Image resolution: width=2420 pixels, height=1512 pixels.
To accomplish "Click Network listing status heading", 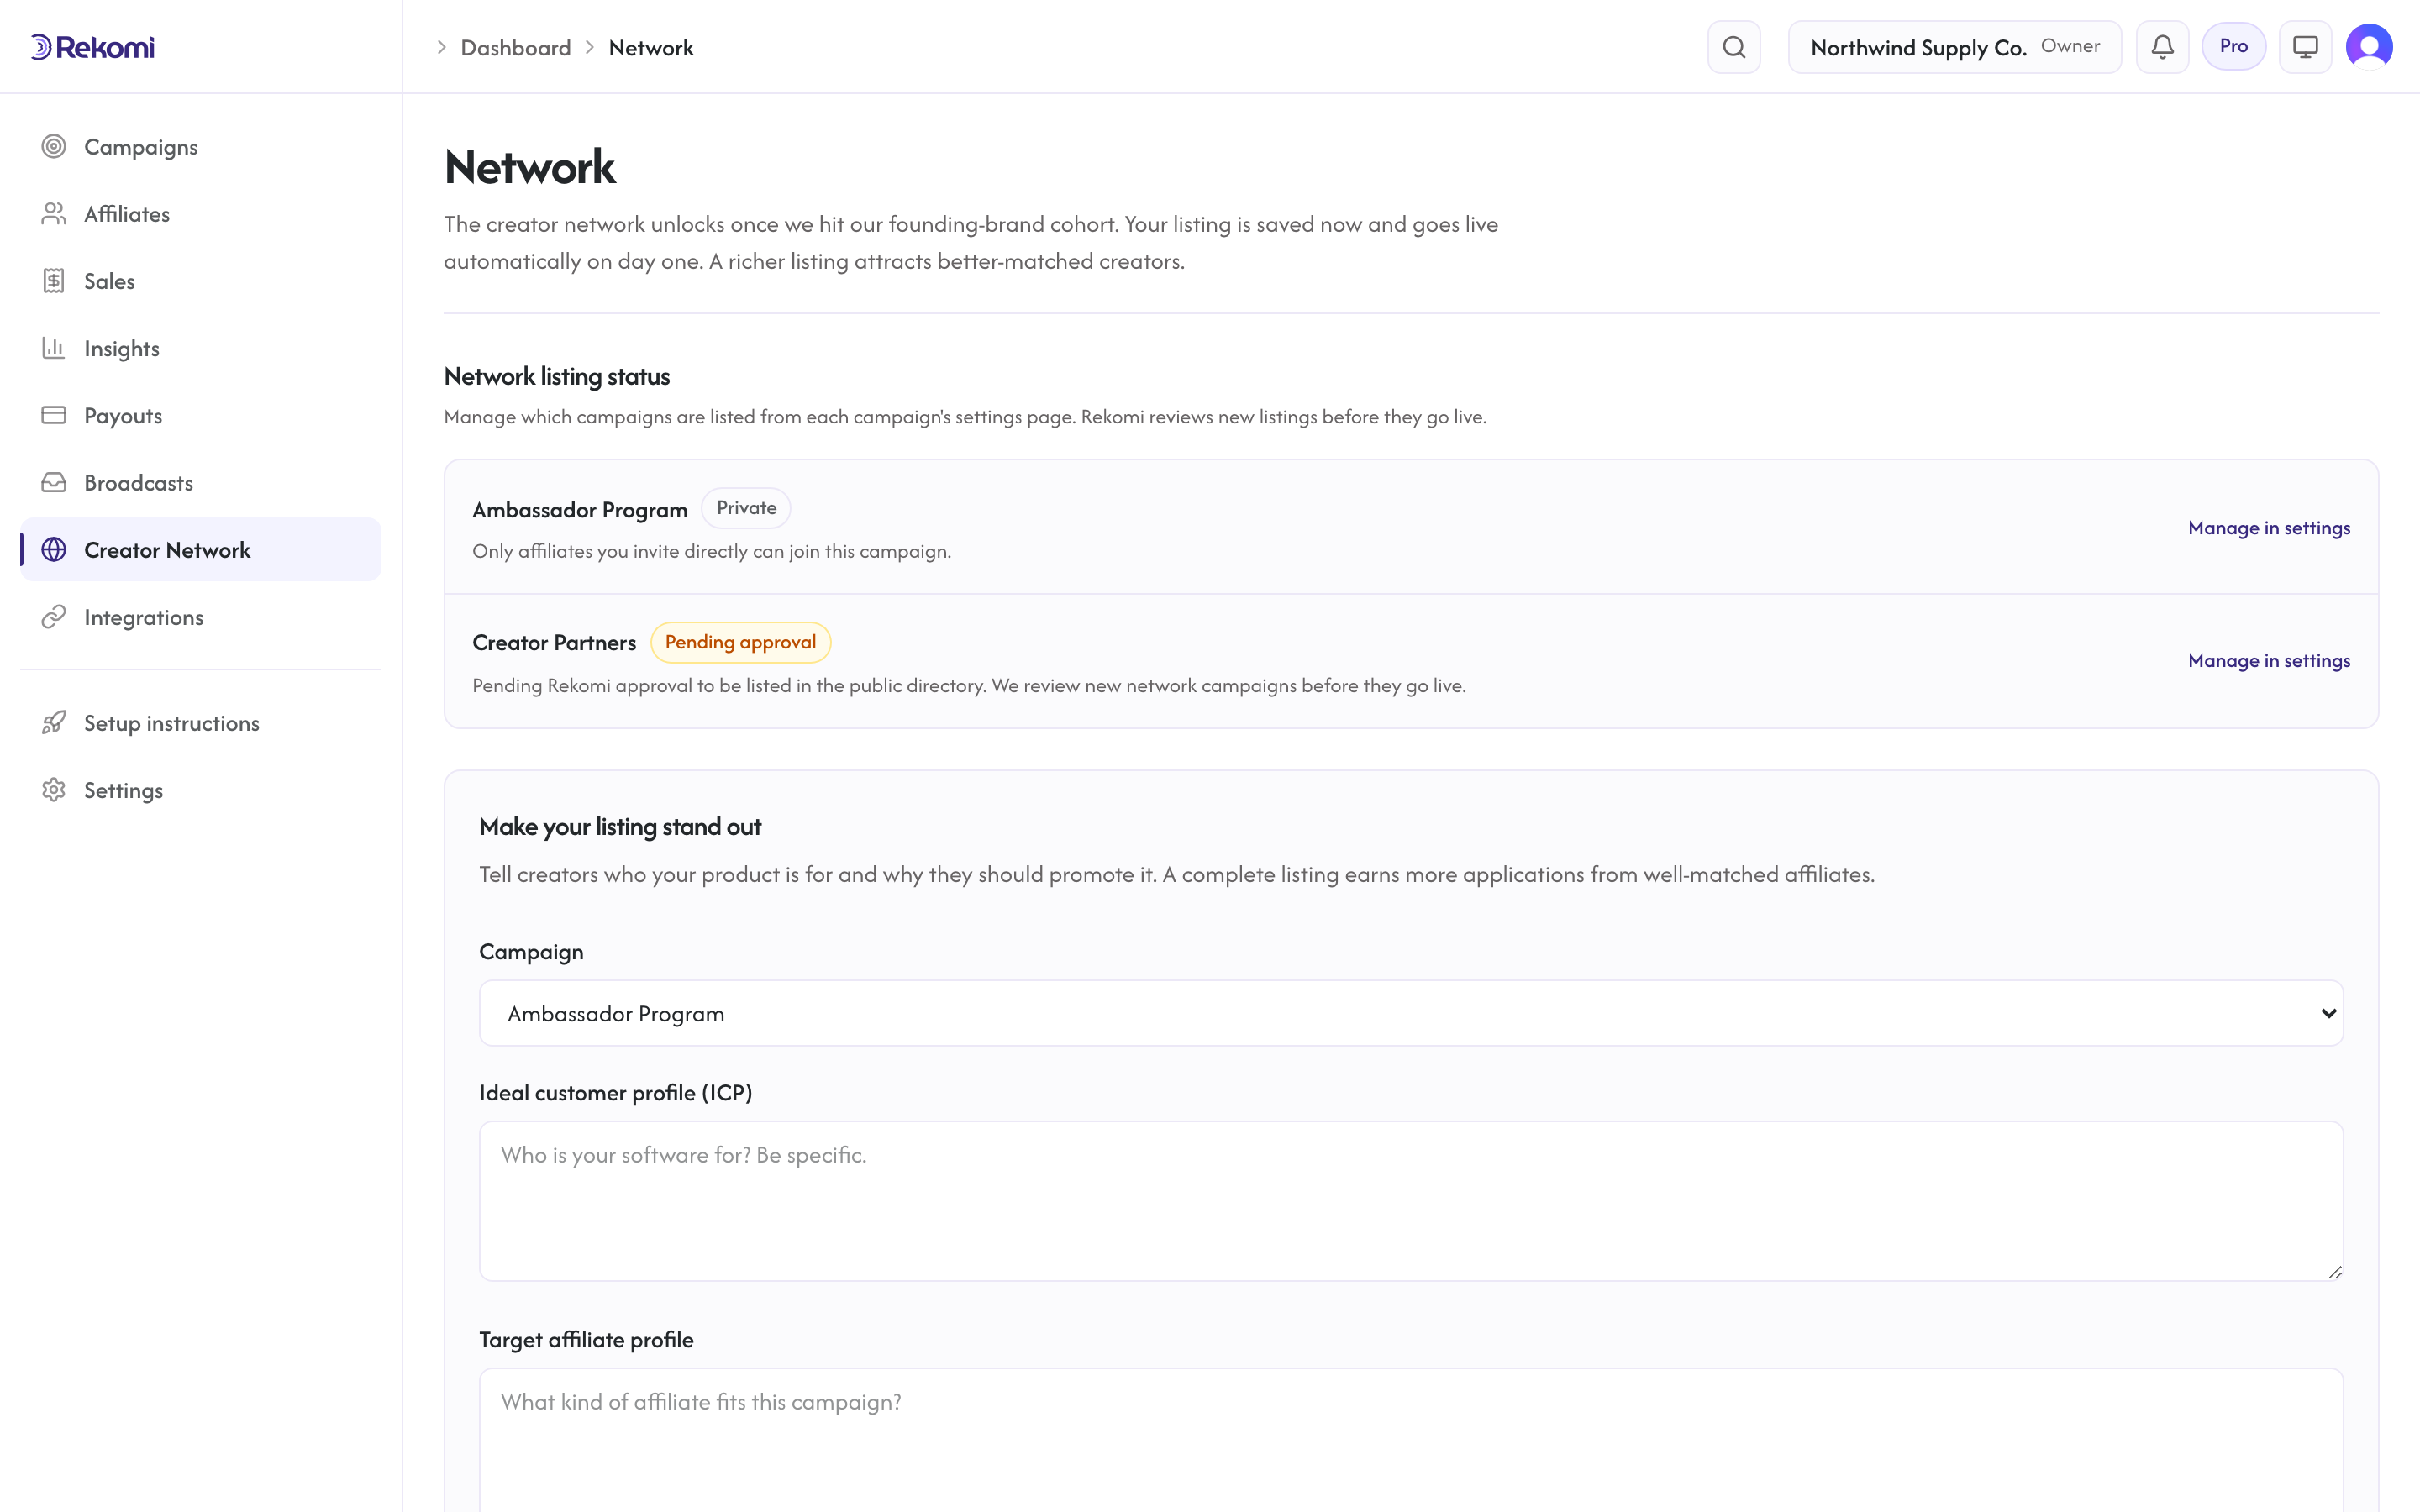I will coord(557,377).
